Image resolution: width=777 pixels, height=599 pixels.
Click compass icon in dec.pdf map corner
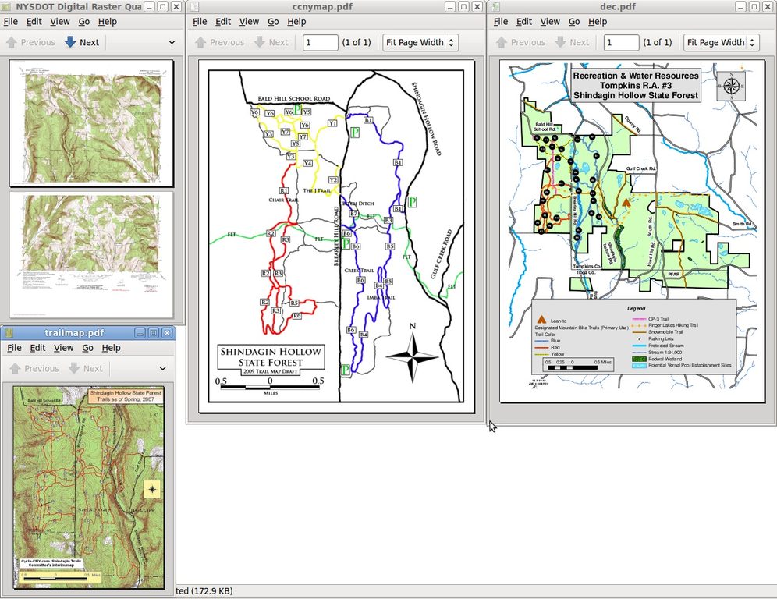731,86
